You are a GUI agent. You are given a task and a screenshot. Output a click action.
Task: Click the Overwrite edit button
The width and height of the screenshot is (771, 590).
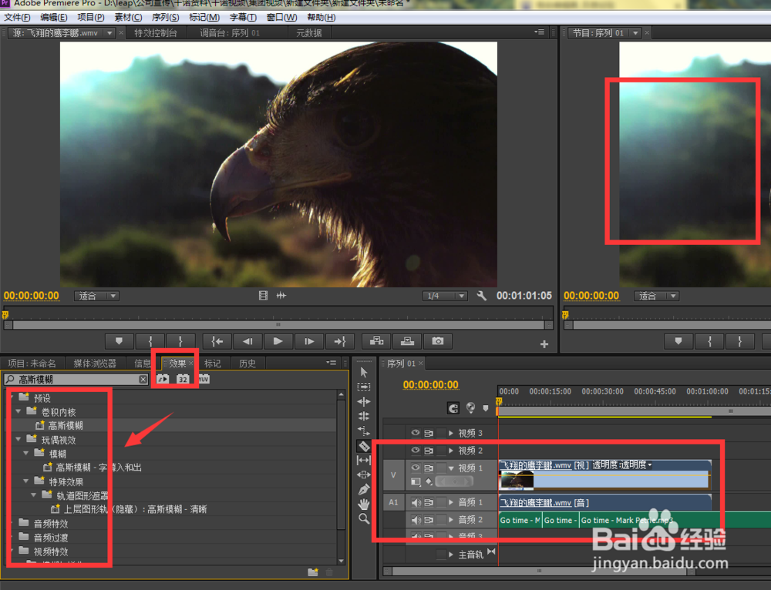tap(407, 341)
